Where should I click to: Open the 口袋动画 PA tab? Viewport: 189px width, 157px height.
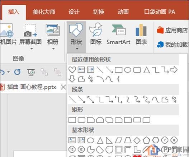pos(160,12)
